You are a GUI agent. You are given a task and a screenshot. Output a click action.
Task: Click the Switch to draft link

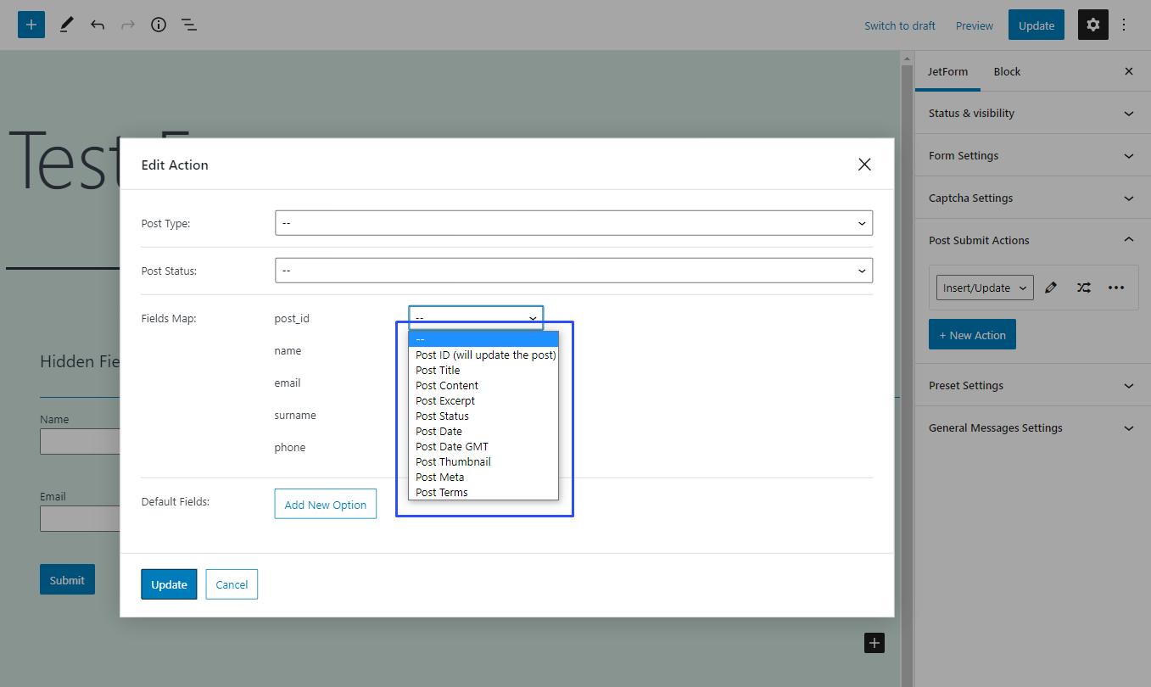[899, 25]
